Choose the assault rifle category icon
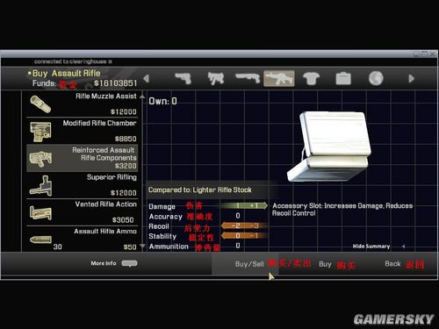Screen dimensions: 439x329 tap(279, 78)
